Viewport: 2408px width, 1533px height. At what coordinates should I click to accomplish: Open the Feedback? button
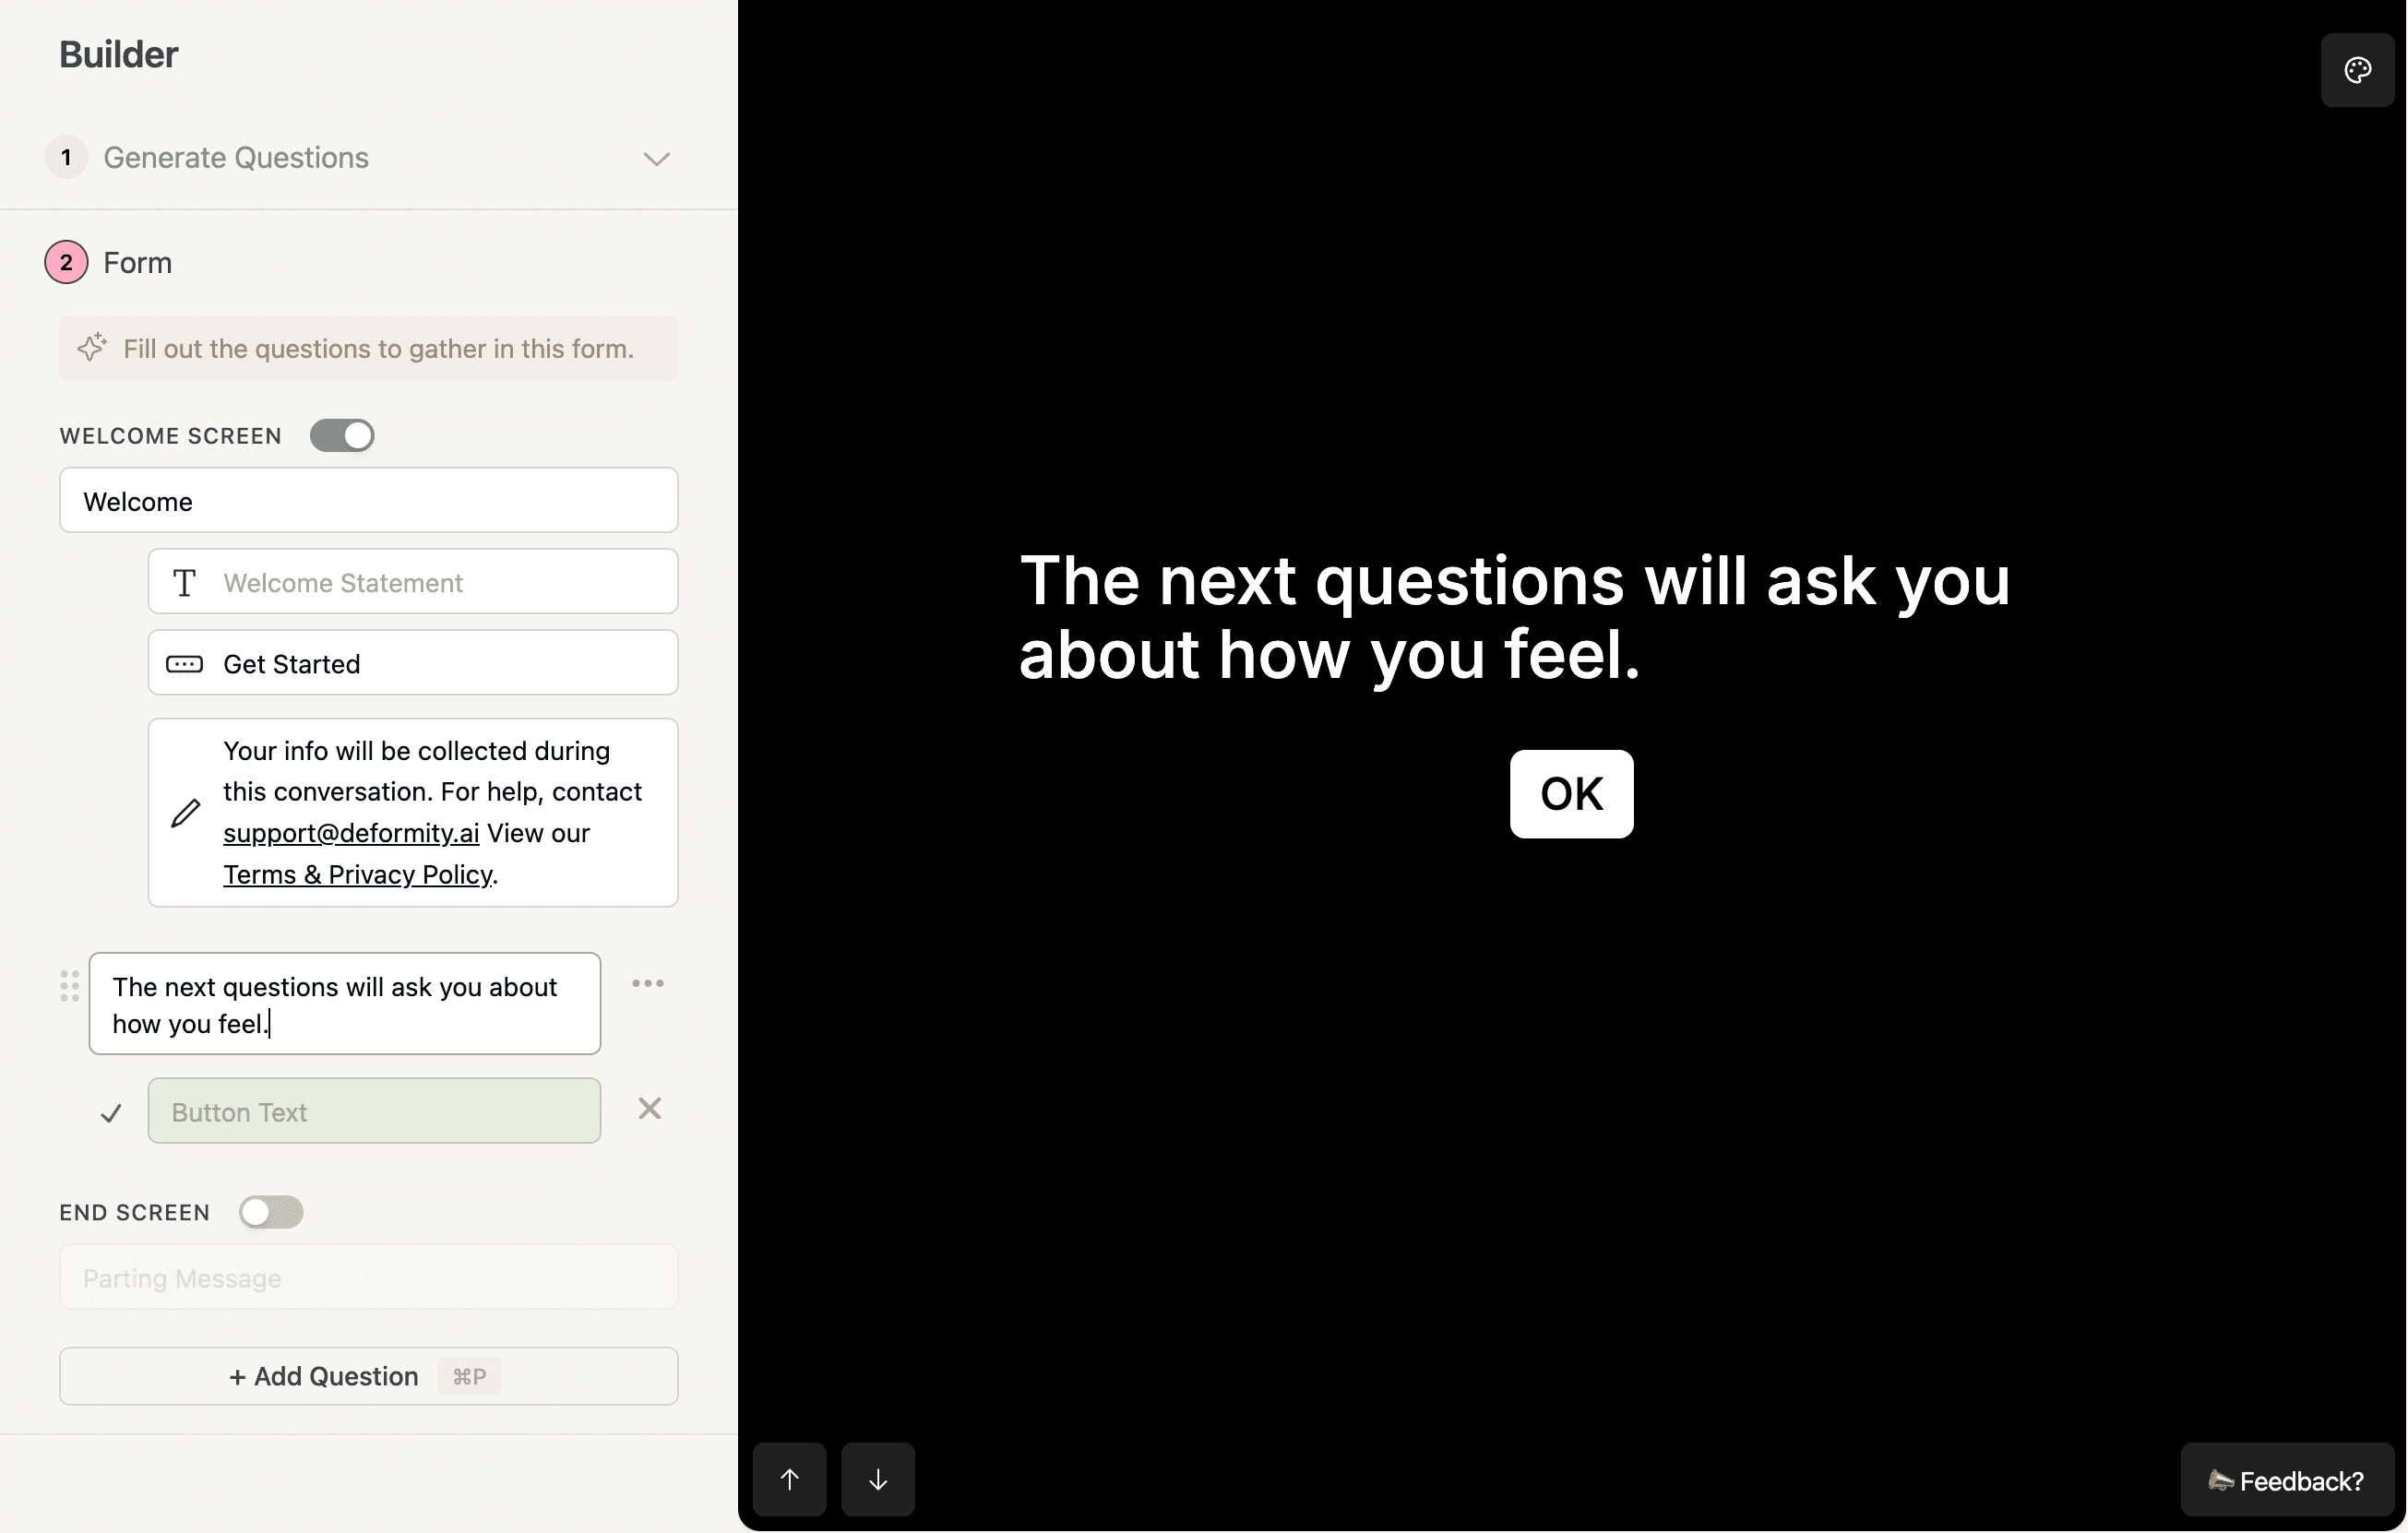[2285, 1480]
